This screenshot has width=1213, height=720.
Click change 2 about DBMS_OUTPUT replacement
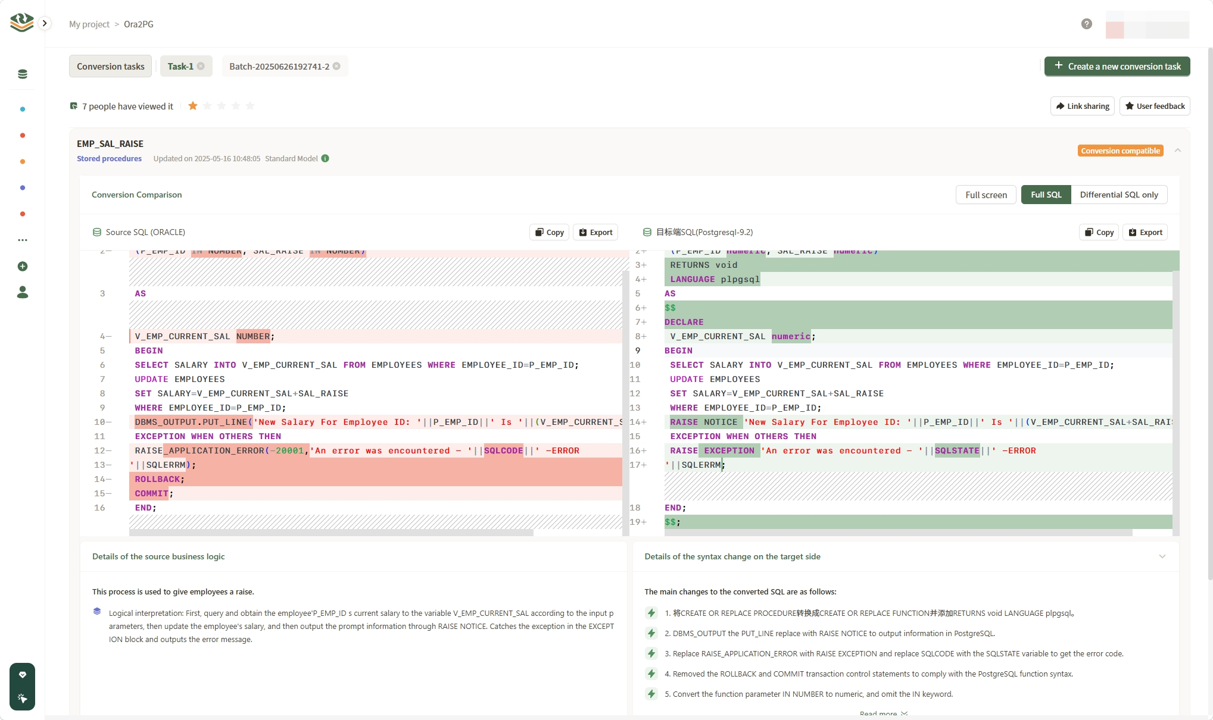coord(830,633)
